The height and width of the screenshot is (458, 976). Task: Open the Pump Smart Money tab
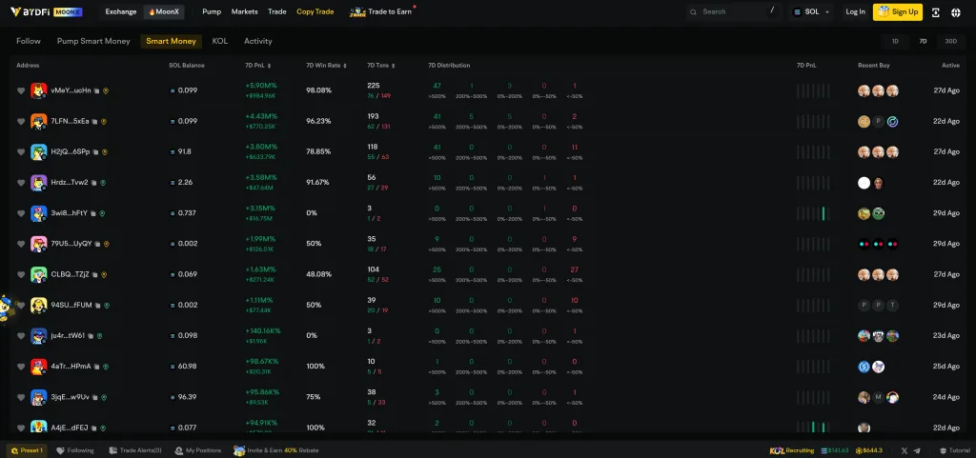(x=93, y=41)
